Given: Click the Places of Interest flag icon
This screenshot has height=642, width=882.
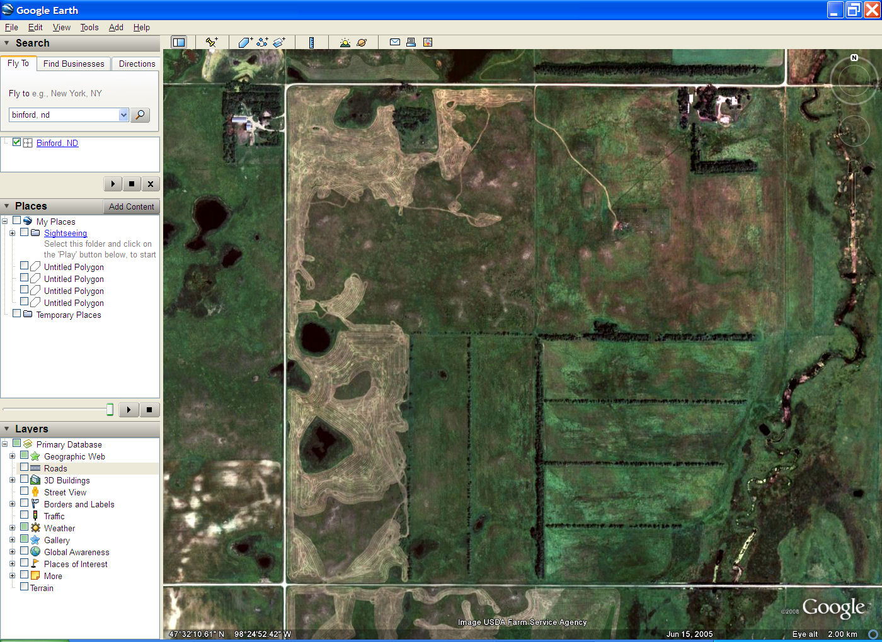Looking at the screenshot, I should coord(35,564).
